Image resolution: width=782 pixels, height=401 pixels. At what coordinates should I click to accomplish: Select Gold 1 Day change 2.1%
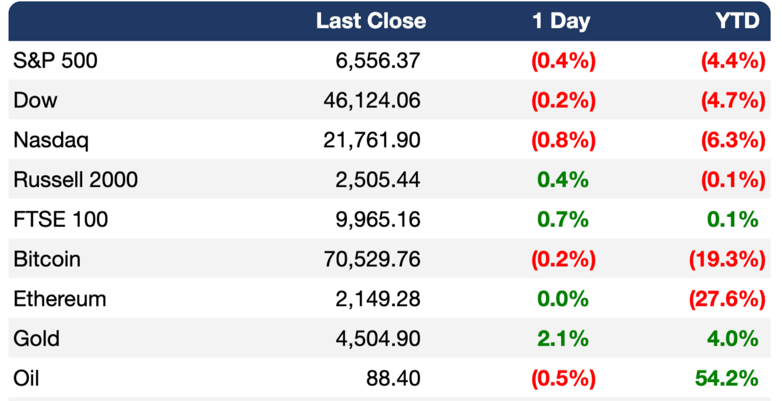563,339
